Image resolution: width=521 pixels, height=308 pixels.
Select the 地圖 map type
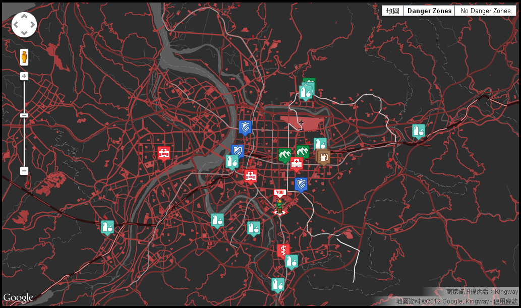click(x=393, y=11)
